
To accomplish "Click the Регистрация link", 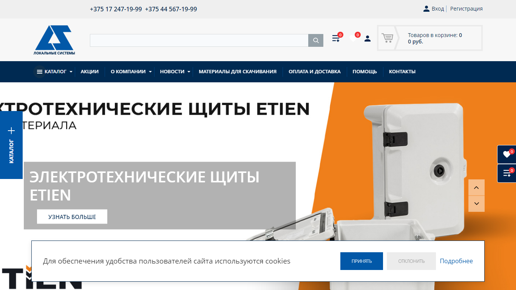I will click(467, 9).
